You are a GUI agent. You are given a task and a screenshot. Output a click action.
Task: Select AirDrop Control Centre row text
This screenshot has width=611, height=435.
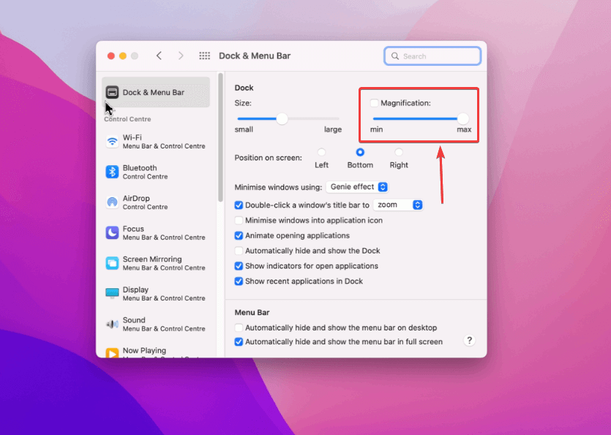(146, 202)
